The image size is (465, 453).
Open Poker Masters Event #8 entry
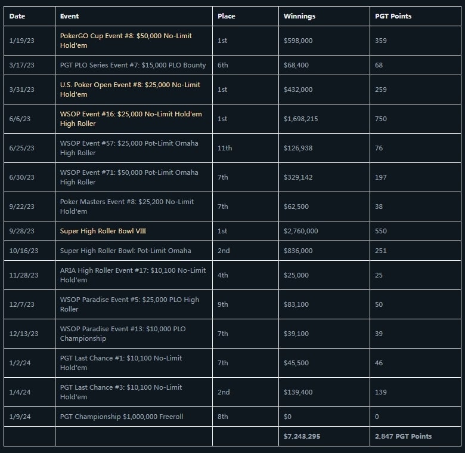click(x=127, y=207)
